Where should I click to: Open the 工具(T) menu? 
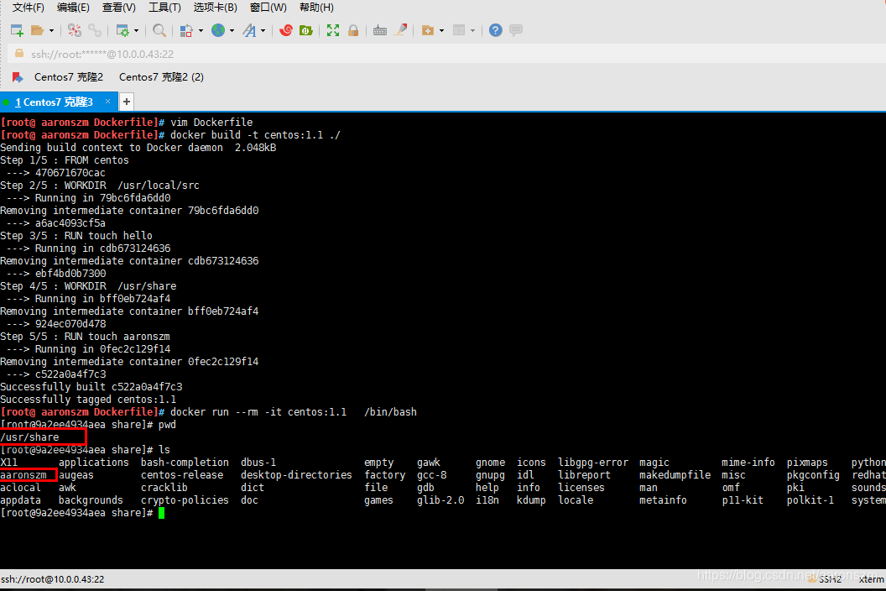tap(164, 8)
